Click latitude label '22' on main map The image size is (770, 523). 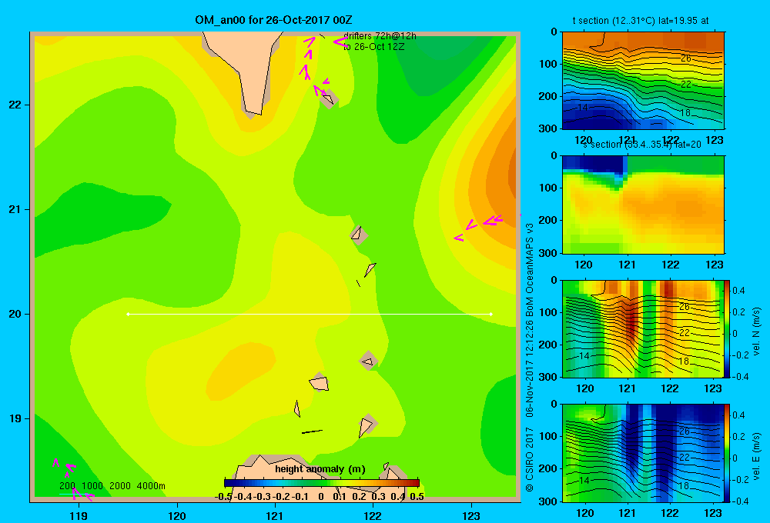point(15,105)
